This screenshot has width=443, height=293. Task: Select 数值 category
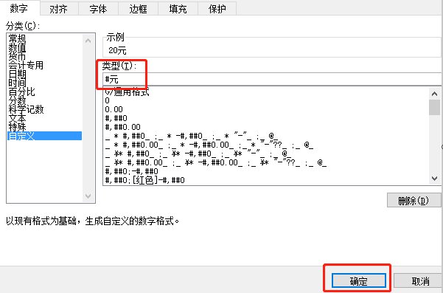(17, 47)
